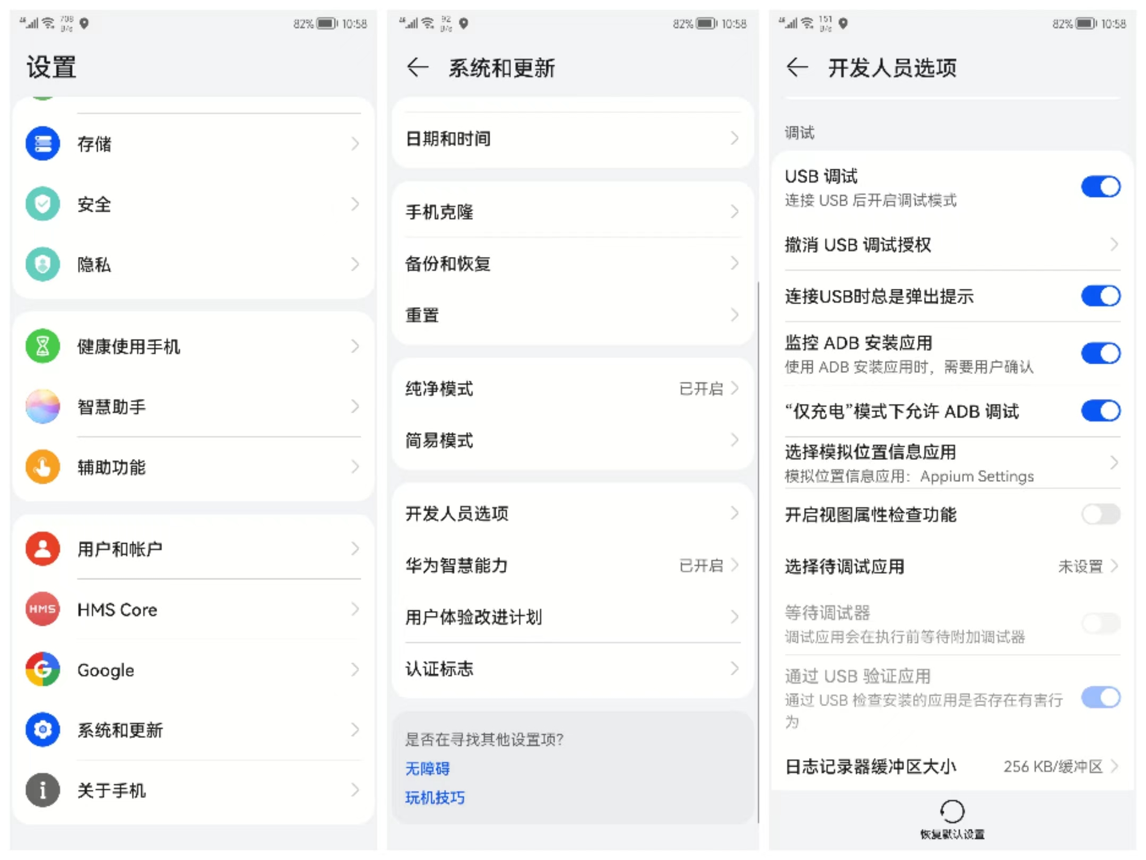Follow the 玩机技巧 link

pyautogui.click(x=435, y=797)
